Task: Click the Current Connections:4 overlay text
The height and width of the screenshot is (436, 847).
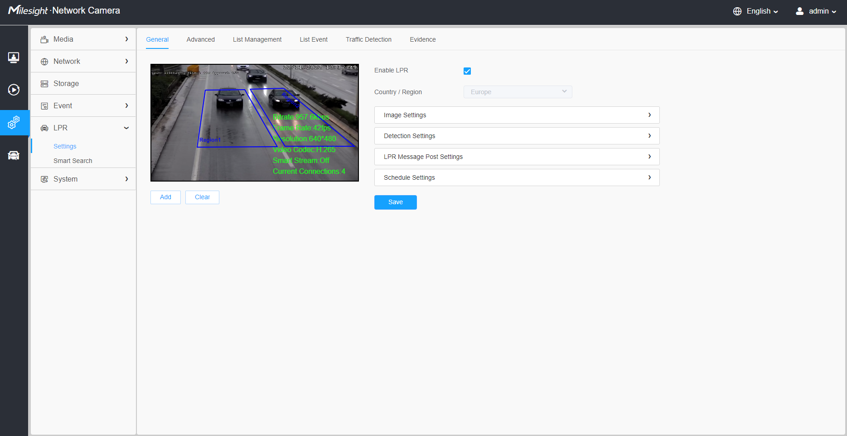Action: pyautogui.click(x=309, y=172)
